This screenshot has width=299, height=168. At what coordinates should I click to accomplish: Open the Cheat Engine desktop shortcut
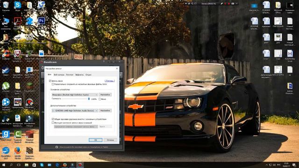point(6,119)
